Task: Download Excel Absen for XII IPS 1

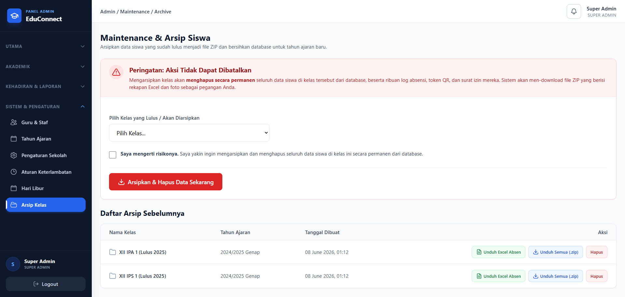Action: click(x=498, y=276)
